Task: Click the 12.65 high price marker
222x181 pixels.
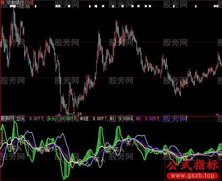Action: [24, 7]
